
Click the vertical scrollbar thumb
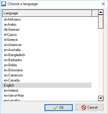pos(101,22)
